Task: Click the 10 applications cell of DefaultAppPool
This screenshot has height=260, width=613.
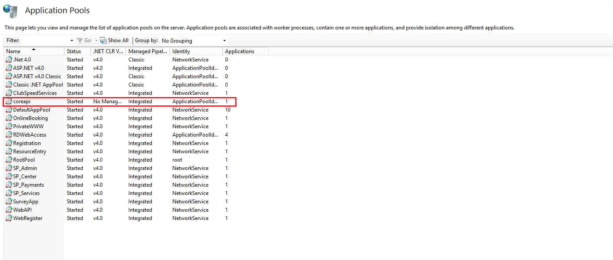Action: (228, 110)
